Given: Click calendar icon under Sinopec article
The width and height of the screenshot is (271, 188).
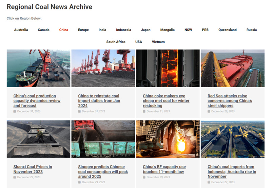Looking at the screenshot, I should point(79,182).
